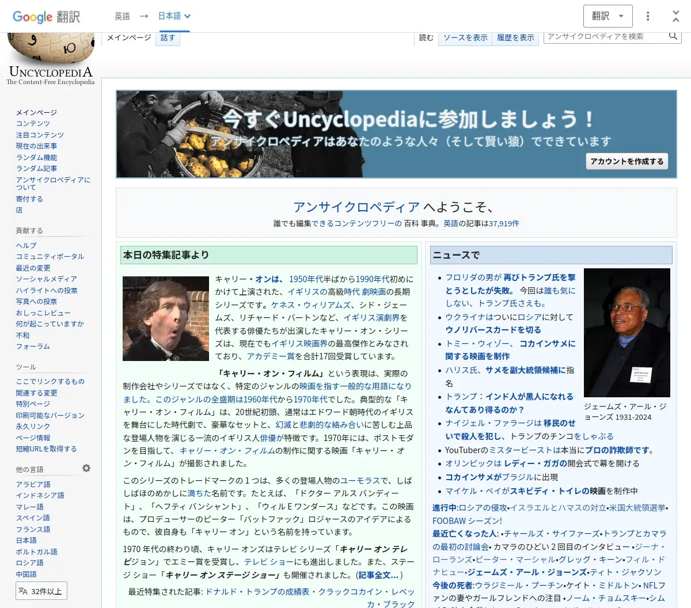Click the Google 翻訳 logo
This screenshot has width=691, height=608.
point(46,17)
